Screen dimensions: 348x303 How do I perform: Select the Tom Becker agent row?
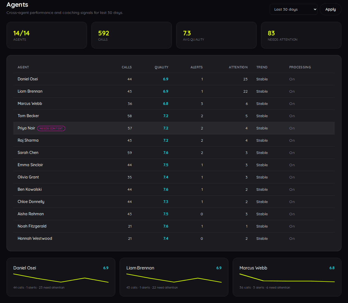click(174, 116)
